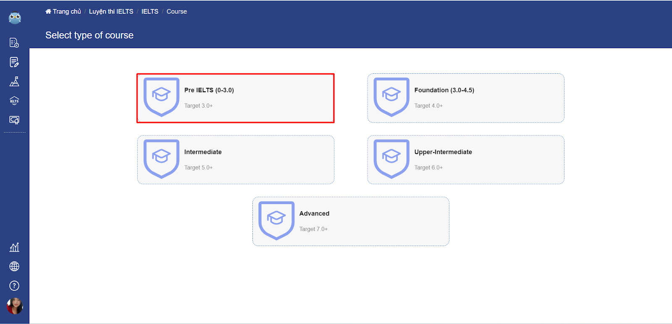Go to IELTS breadcrumb link
The height and width of the screenshot is (324, 672).
click(150, 11)
